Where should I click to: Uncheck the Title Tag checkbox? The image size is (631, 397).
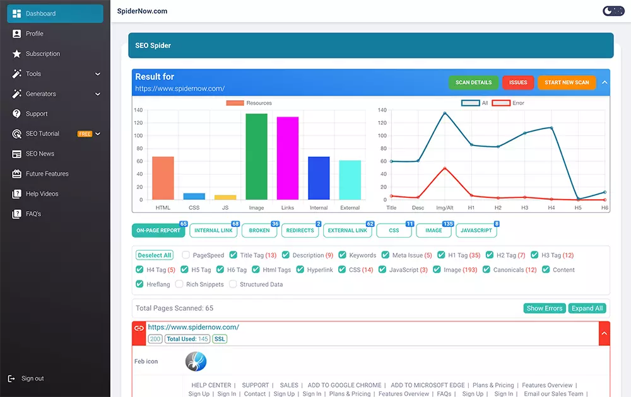pyautogui.click(x=233, y=255)
